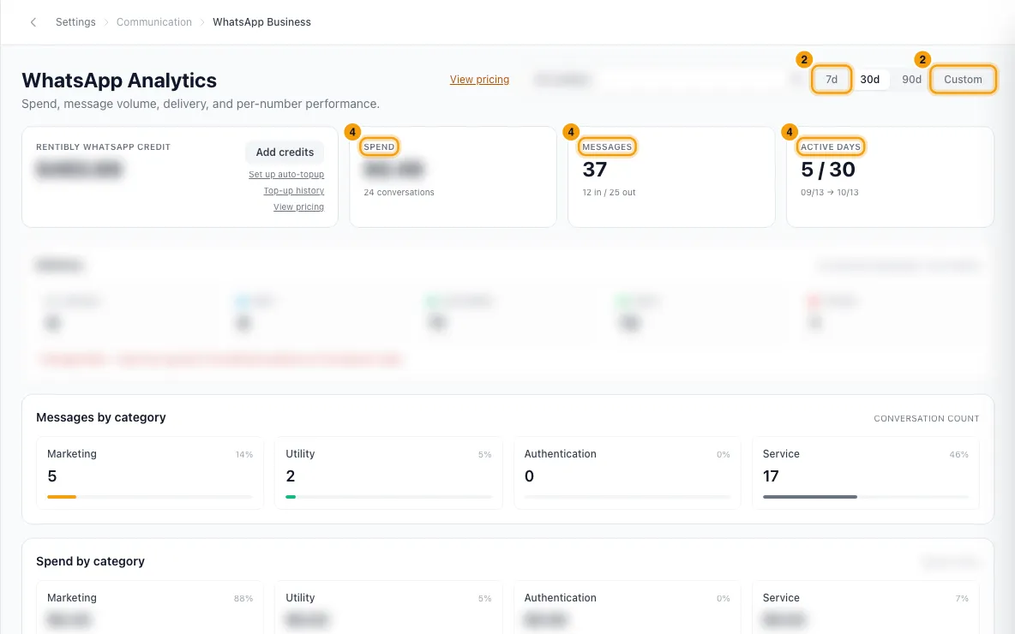1015x634 pixels.
Task: Open Service card in Messages by category
Action: [x=866, y=473]
